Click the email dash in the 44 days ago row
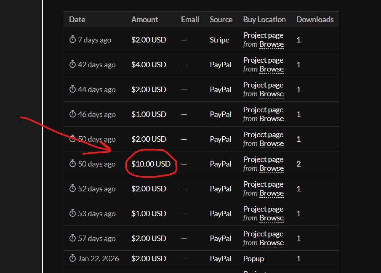The width and height of the screenshot is (381, 273). pyautogui.click(x=184, y=90)
